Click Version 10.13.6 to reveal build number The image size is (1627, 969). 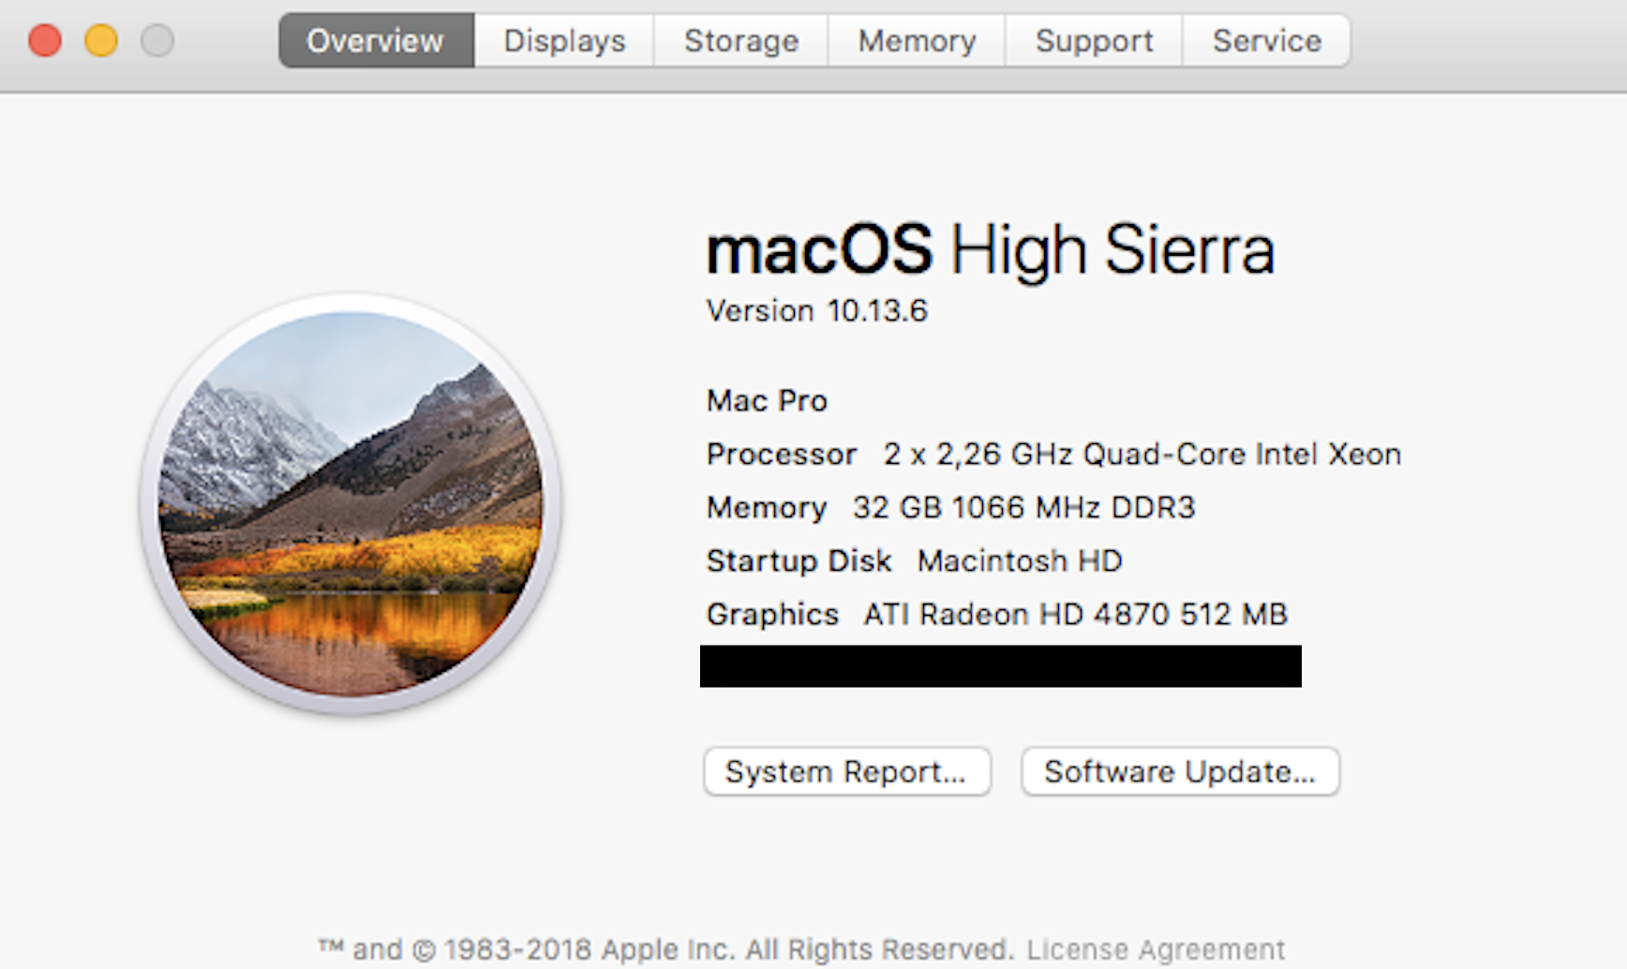816,310
